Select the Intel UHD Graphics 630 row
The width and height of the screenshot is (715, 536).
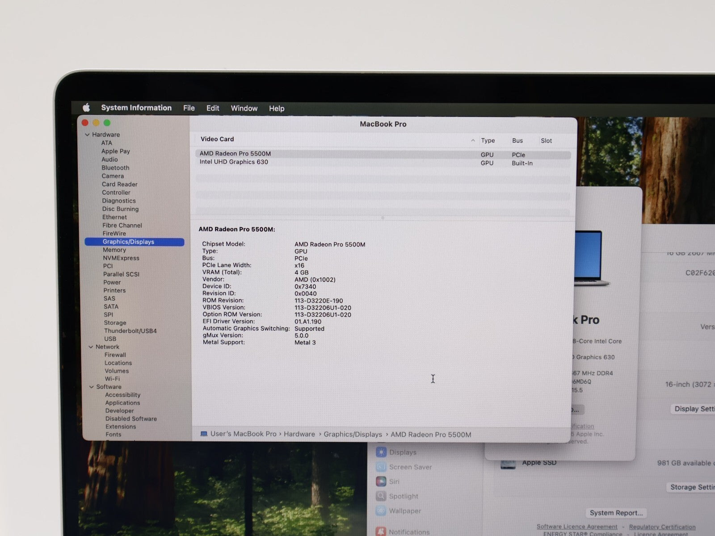coord(383,163)
